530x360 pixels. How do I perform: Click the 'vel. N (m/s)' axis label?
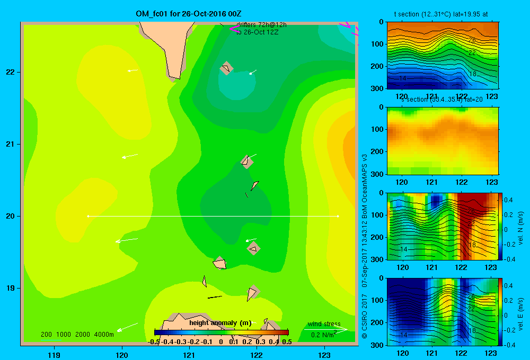(x=521, y=228)
